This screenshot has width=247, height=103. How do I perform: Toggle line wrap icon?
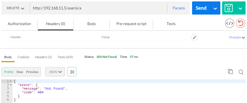[72, 72]
